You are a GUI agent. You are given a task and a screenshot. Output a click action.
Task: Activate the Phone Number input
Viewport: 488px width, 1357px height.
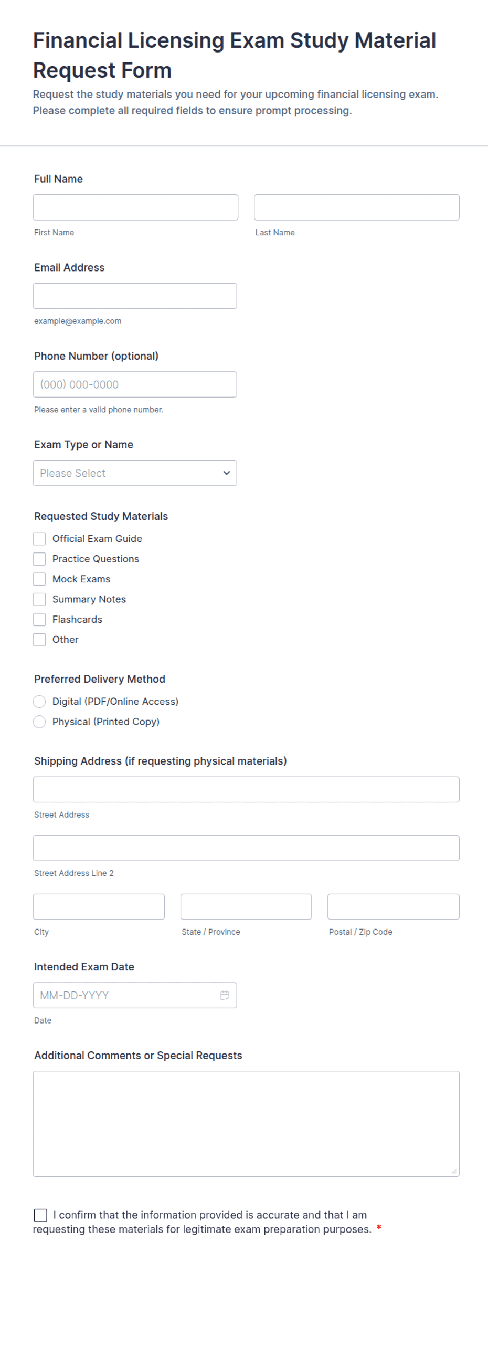[x=135, y=384]
